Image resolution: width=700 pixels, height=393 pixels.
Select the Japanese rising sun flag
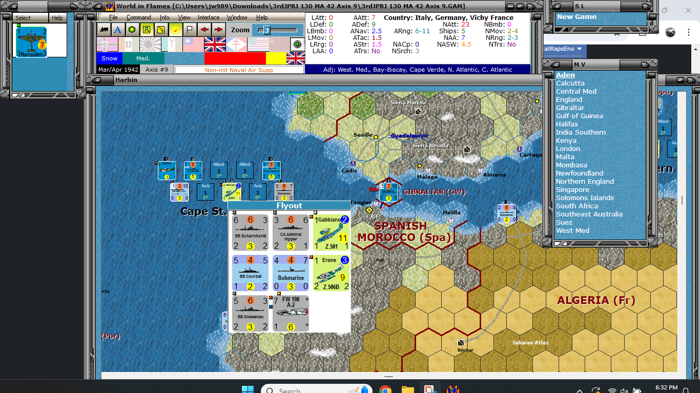pyautogui.click(x=150, y=45)
